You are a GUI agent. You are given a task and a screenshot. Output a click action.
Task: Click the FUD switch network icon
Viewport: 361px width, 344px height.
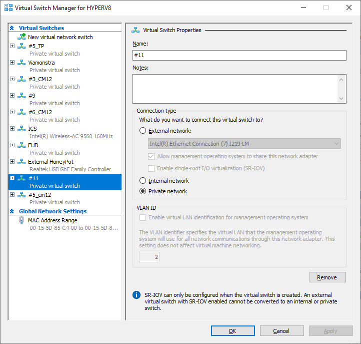pos(21,145)
